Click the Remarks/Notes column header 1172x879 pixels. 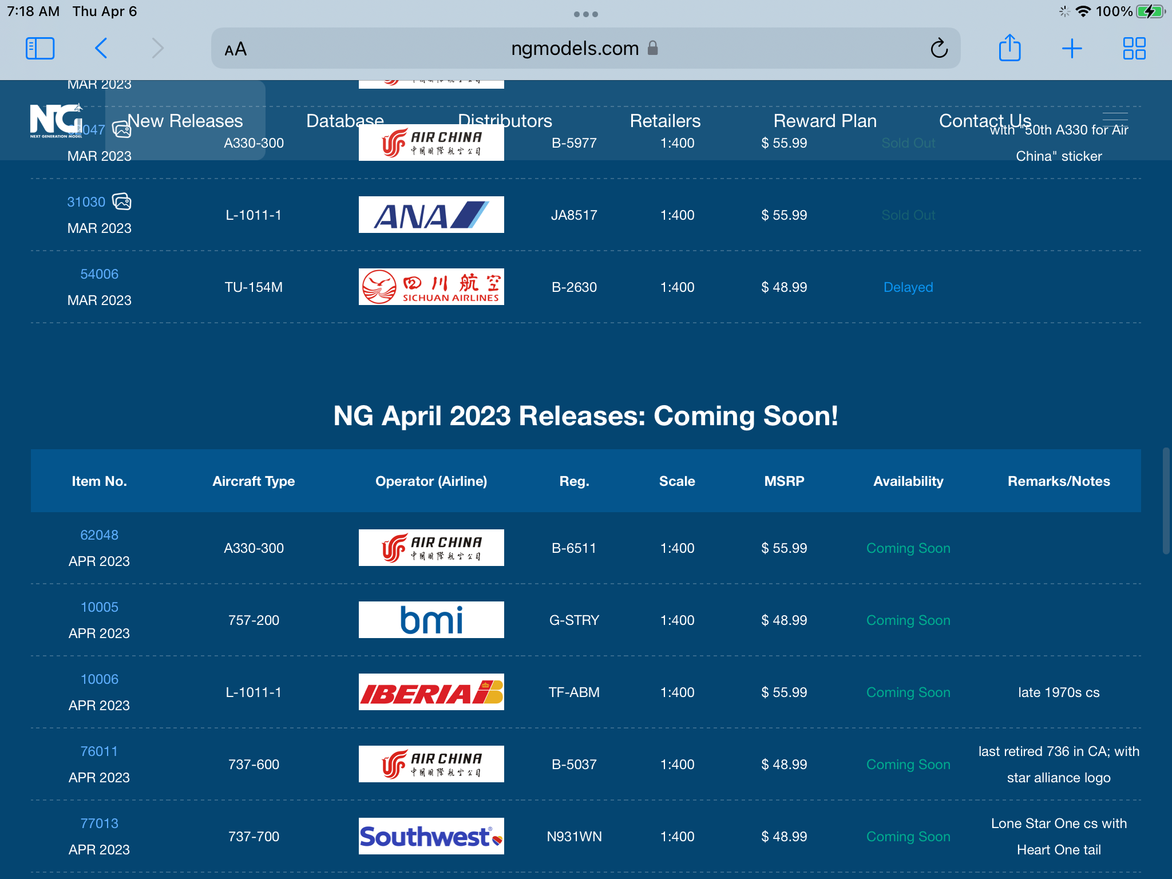click(1059, 481)
